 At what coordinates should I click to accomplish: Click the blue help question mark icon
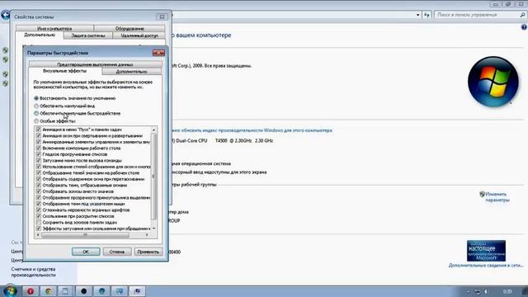(524, 27)
